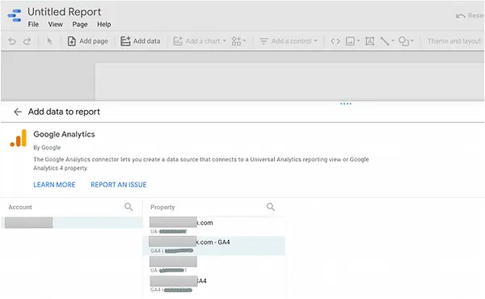Select the .com - GA4 property
The width and height of the screenshot is (485, 299).
[214, 246]
